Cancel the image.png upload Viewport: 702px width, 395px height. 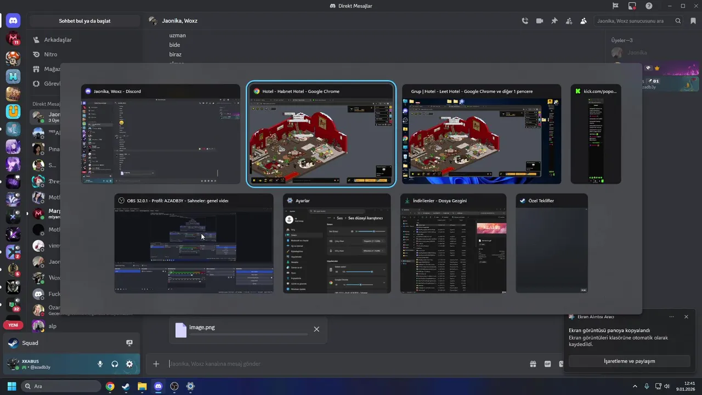pos(316,329)
